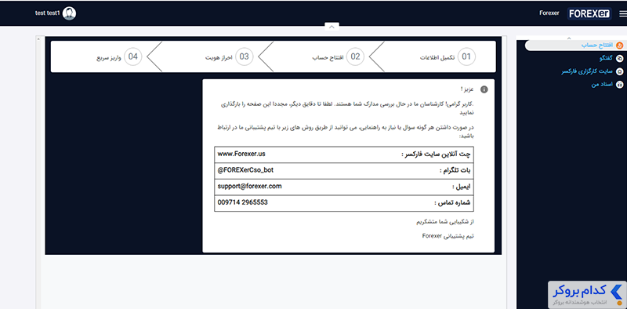Click the اسناد من documents sidebar icon
This screenshot has width=627, height=309.
click(x=620, y=85)
